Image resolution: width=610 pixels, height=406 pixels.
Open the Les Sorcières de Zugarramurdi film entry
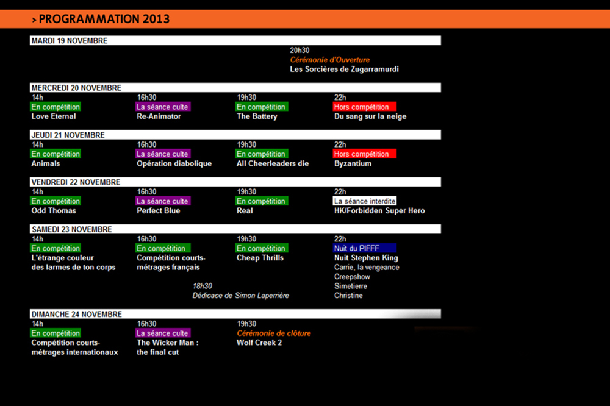point(344,69)
